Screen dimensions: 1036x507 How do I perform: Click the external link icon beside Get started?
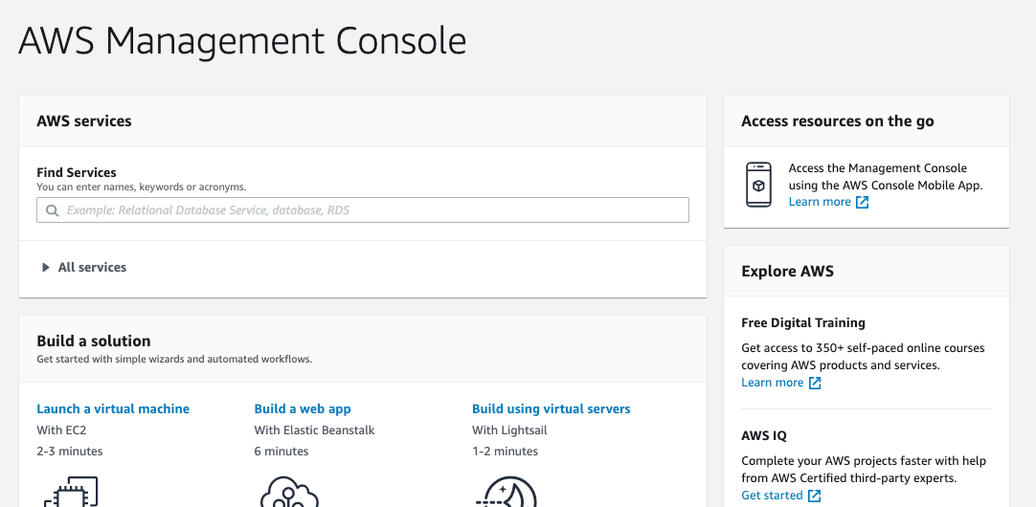point(814,496)
